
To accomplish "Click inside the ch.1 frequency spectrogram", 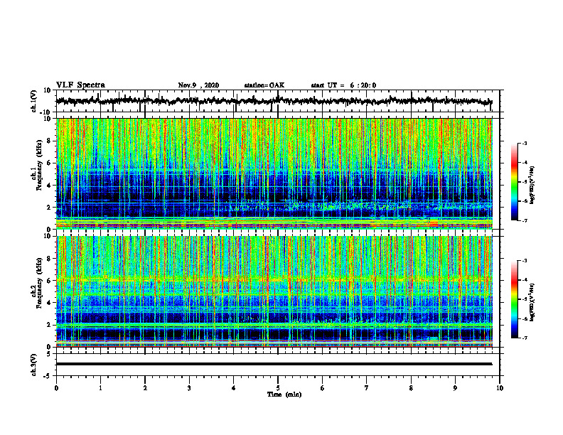I will click(x=274, y=173).
